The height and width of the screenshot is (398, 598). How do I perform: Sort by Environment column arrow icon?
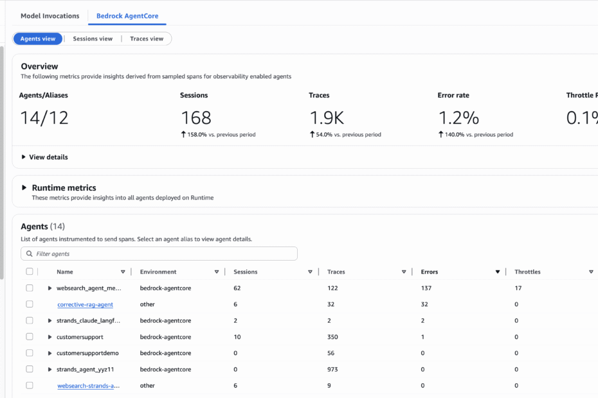[217, 272]
